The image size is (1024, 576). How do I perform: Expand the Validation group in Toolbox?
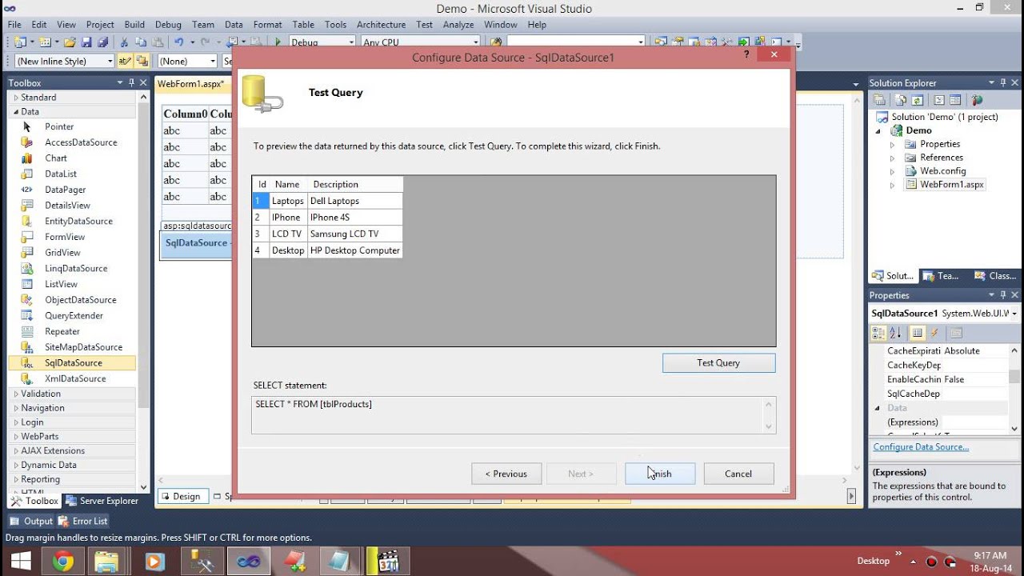tap(16, 394)
